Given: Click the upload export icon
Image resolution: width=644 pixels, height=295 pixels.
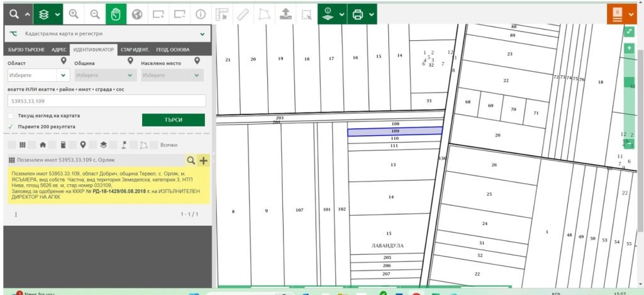Looking at the screenshot, I should [x=286, y=13].
